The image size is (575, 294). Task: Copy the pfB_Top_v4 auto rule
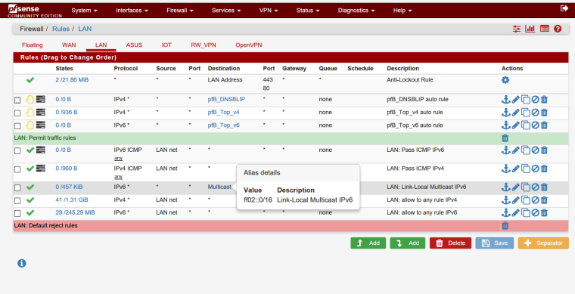pyautogui.click(x=526, y=113)
